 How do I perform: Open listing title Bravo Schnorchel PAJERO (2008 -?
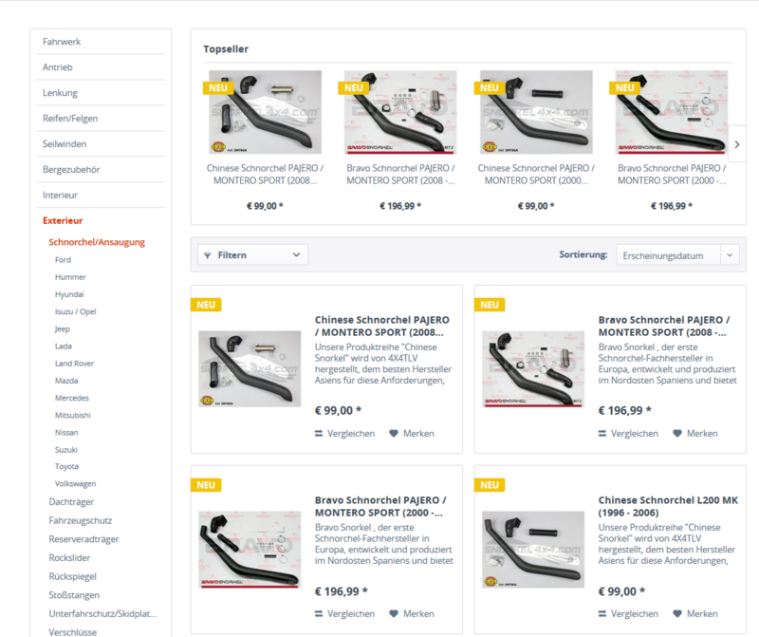tap(664, 326)
